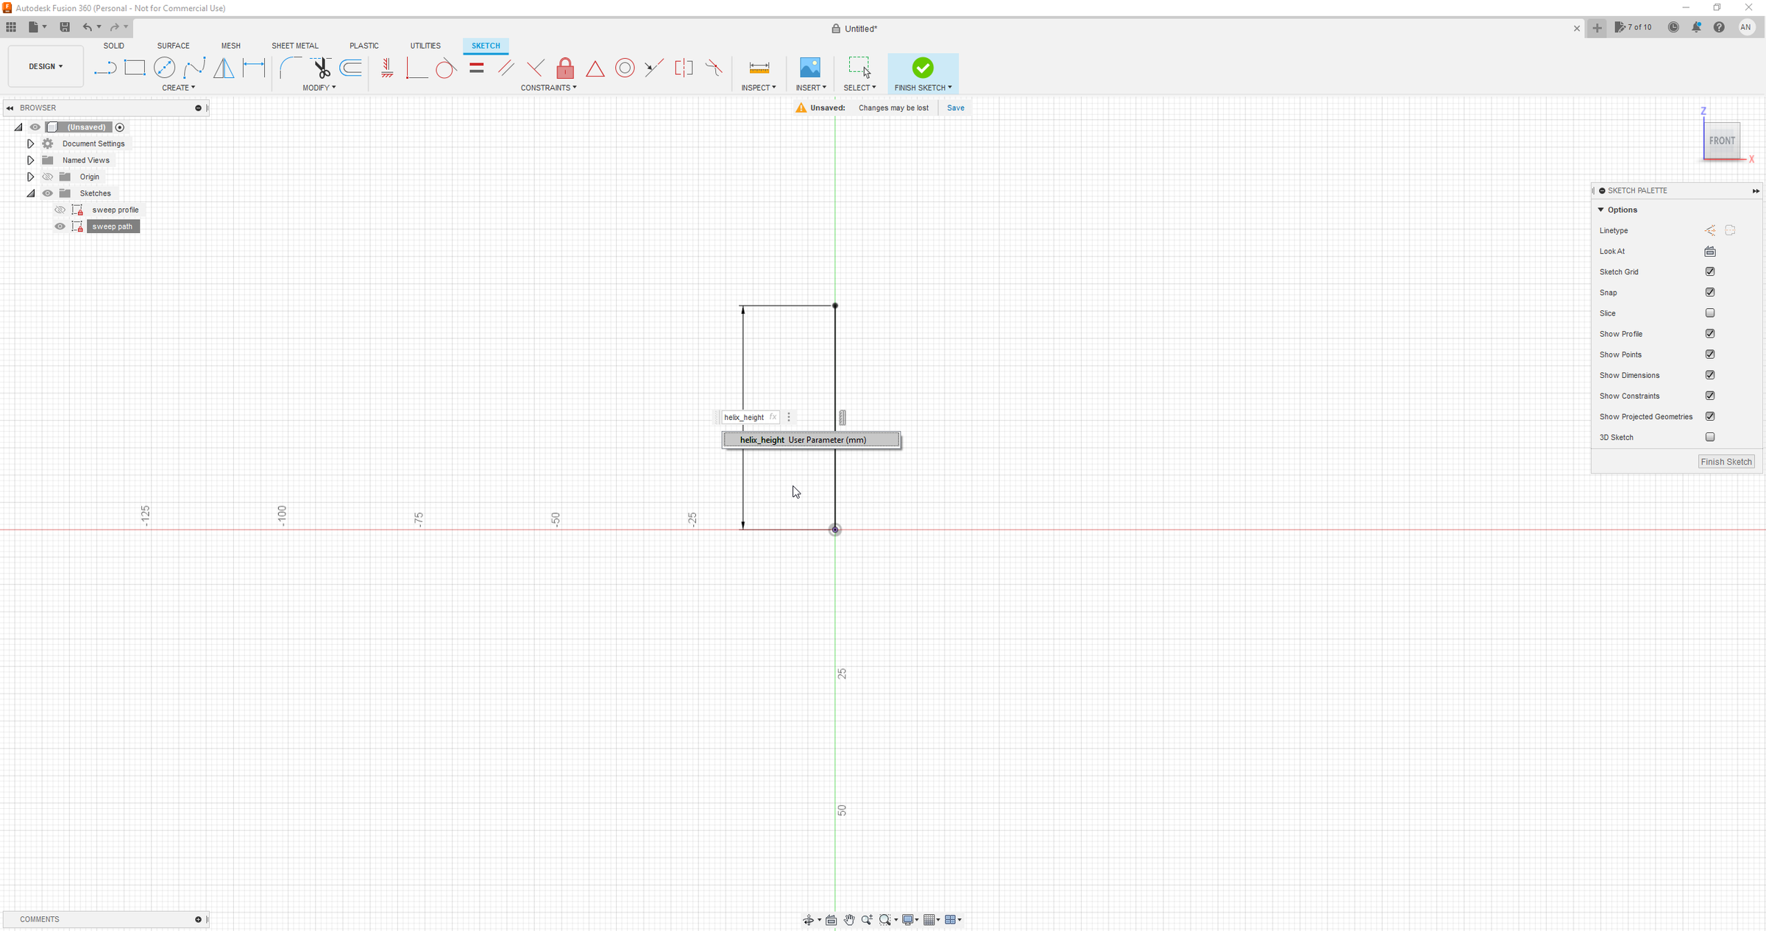This screenshot has height=931, width=1766.
Task: Expand the Document Settings node
Action: 30,144
